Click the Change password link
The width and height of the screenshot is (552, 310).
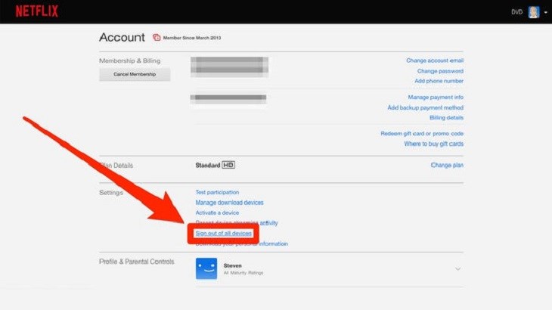[x=440, y=71]
